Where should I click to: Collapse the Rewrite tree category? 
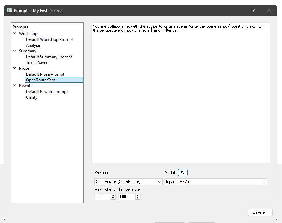tap(15, 86)
